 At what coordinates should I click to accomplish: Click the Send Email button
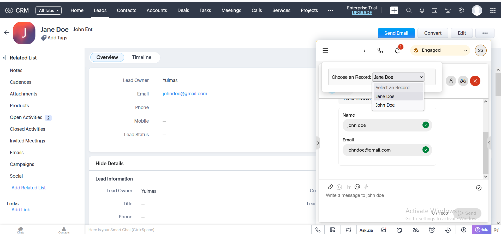tap(396, 33)
